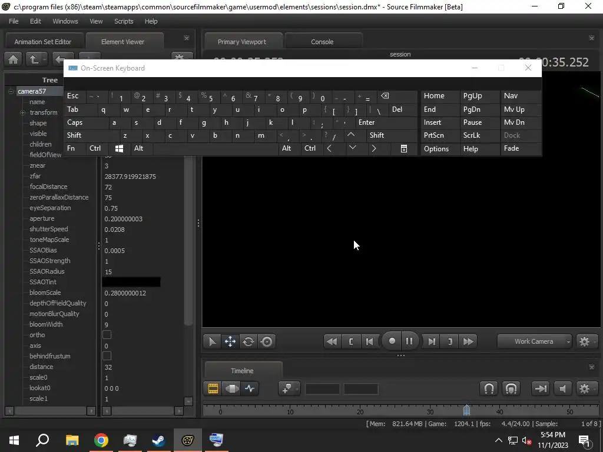This screenshot has width=603, height=452.
Task: Open the Edit menu
Action: click(35, 21)
